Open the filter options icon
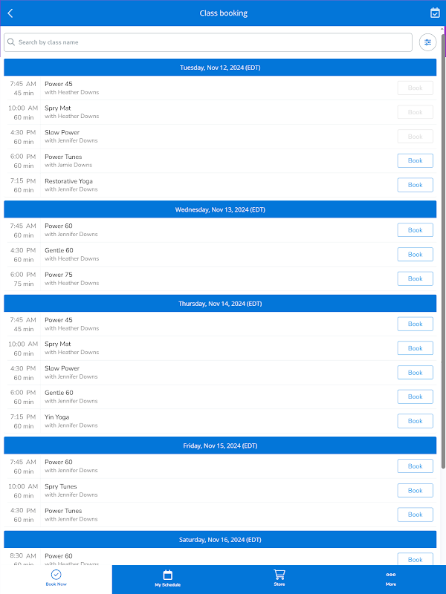The height and width of the screenshot is (594, 446). pos(427,42)
